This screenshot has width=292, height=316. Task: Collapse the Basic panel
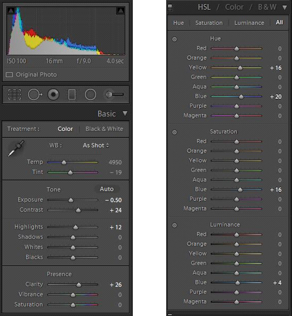125,113
